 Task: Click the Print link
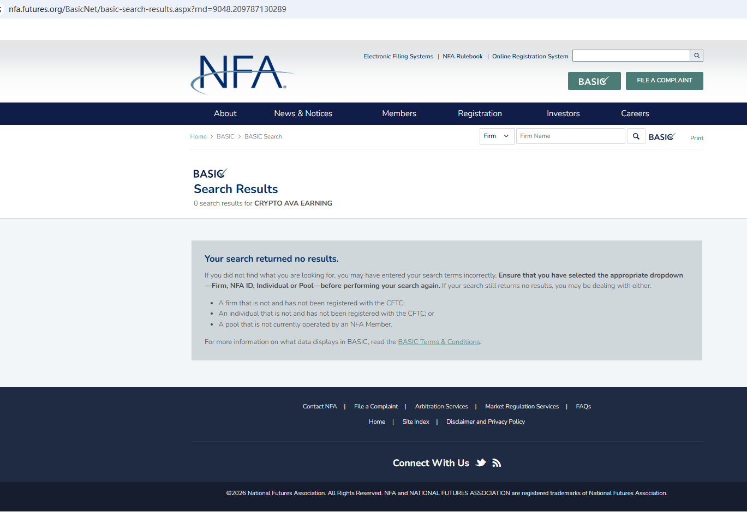(697, 138)
